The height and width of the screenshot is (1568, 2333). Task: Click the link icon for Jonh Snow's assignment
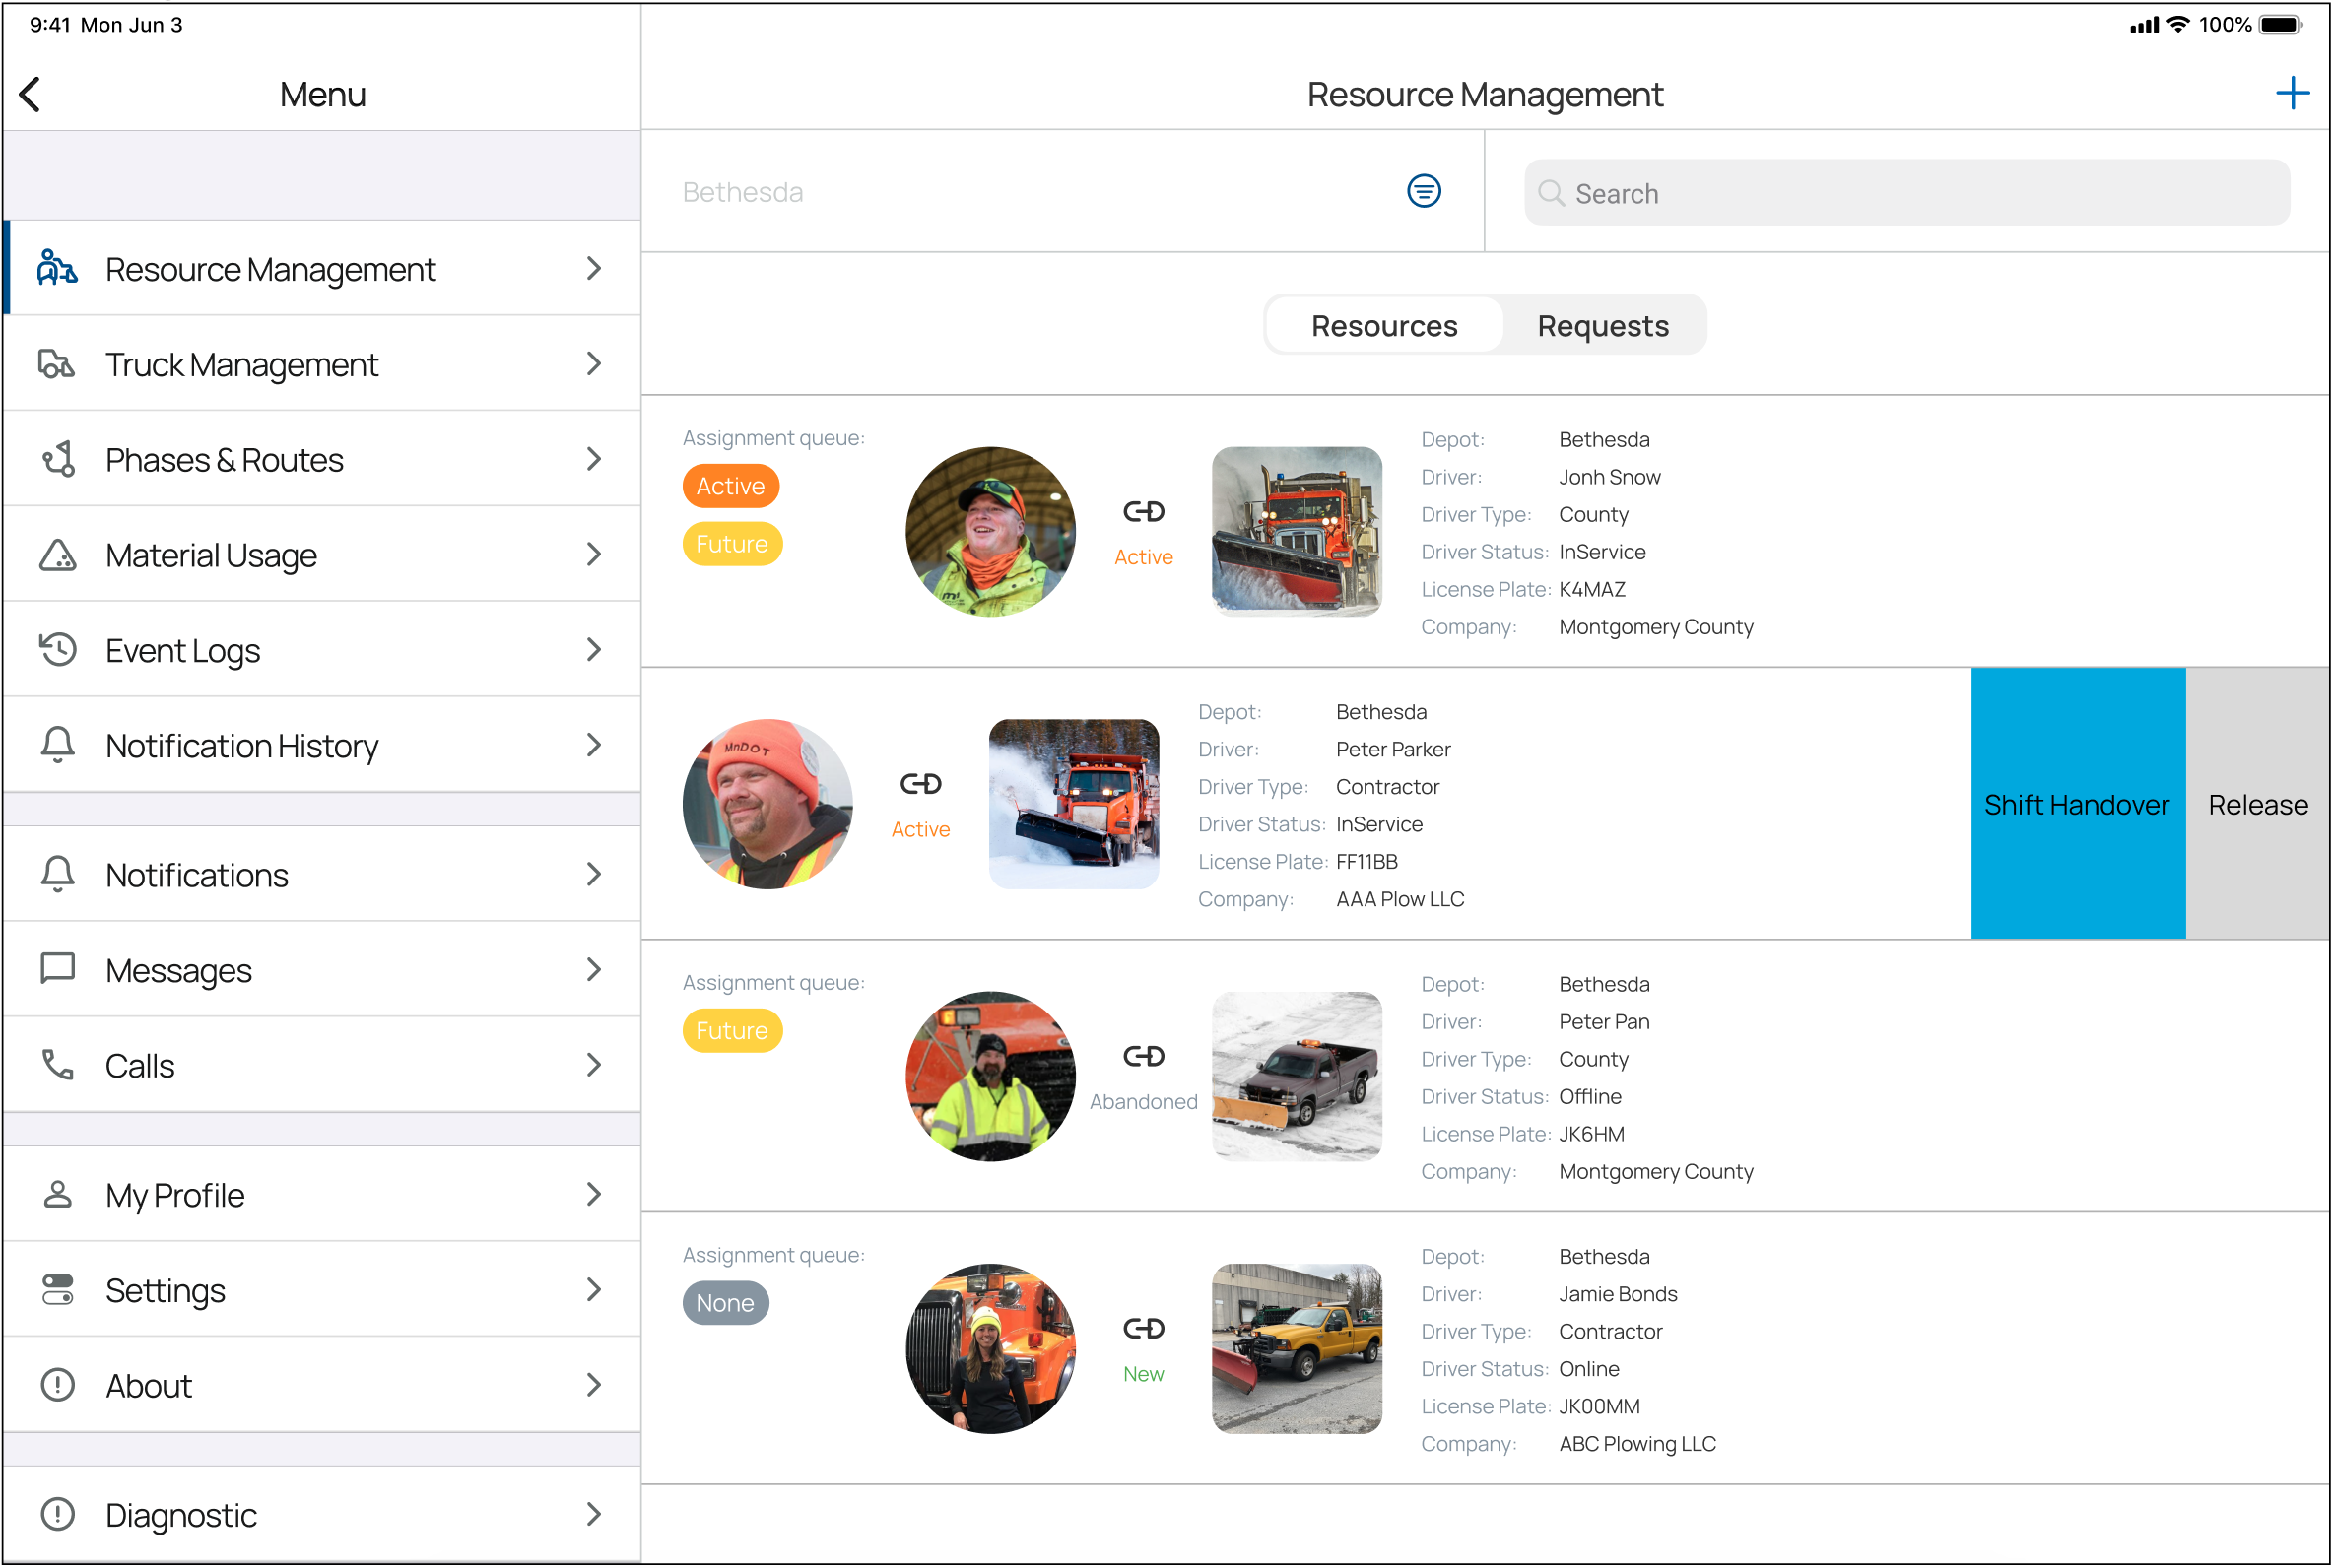1143,512
